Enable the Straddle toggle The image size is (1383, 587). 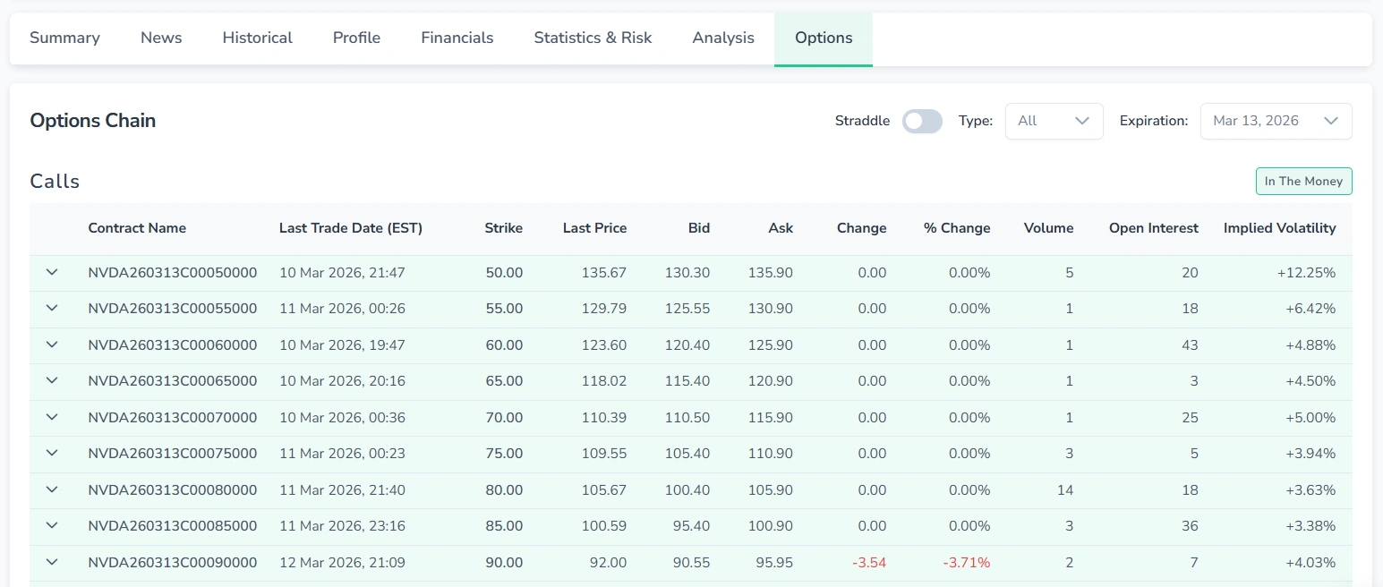click(922, 121)
